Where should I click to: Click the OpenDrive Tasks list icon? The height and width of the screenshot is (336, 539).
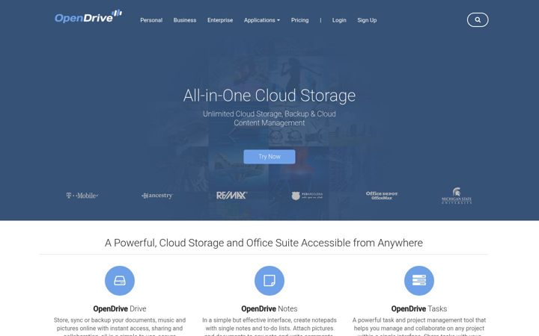pos(419,281)
